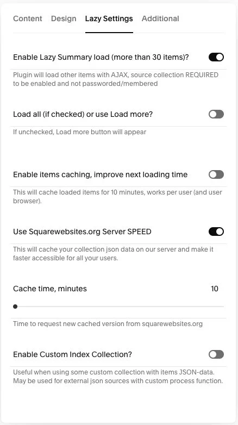
Task: Click the Use Squarewebsites.org Server SPEED label
Action: tap(82, 232)
